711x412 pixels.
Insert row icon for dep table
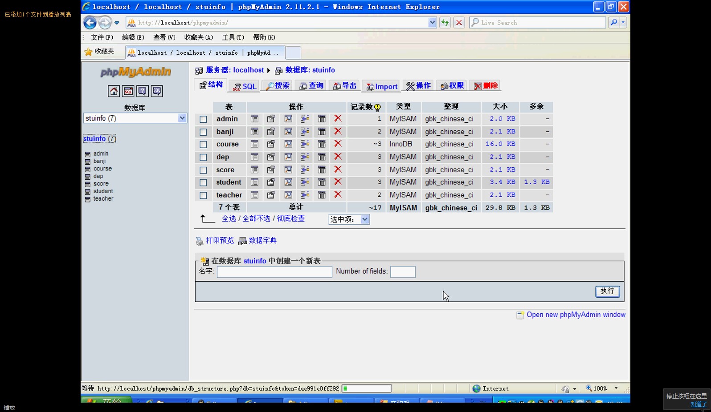coord(305,157)
